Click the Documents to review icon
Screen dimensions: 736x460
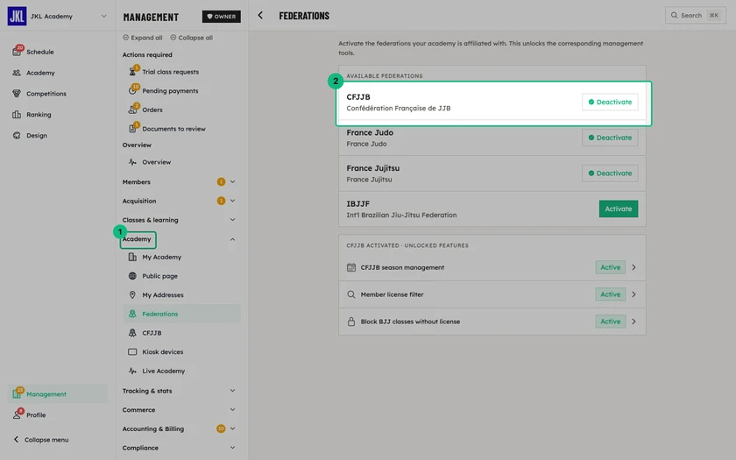pyautogui.click(x=132, y=129)
